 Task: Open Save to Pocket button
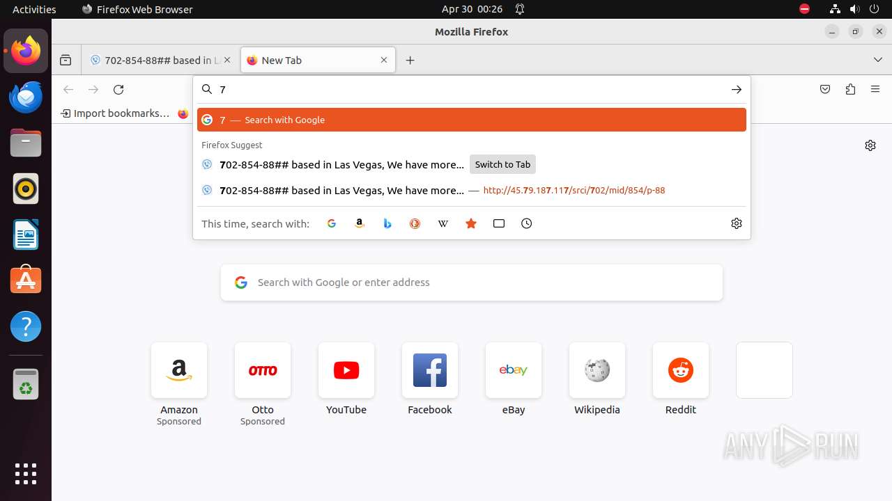(x=825, y=90)
